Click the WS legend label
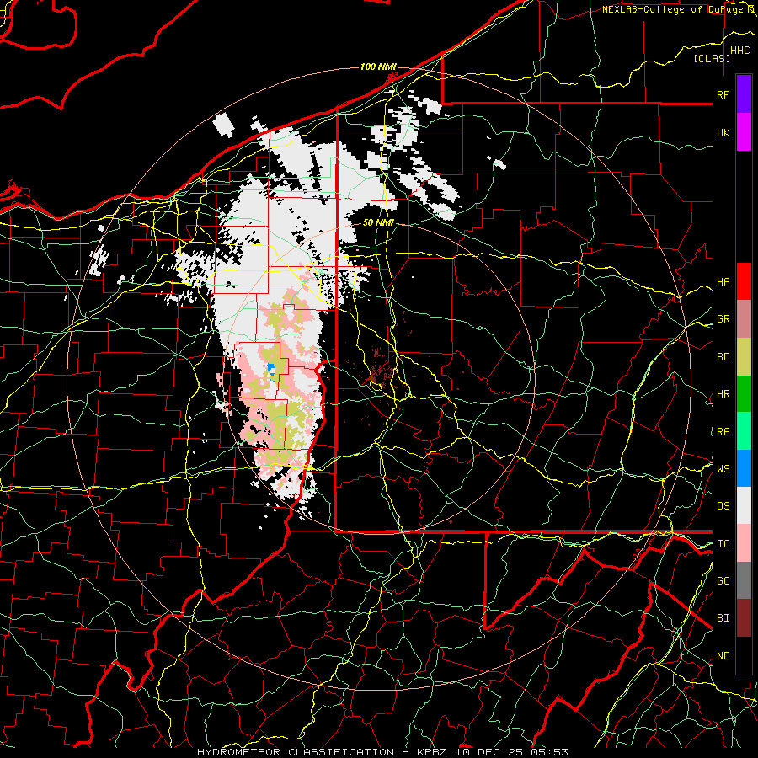The image size is (758, 758). pyautogui.click(x=723, y=468)
